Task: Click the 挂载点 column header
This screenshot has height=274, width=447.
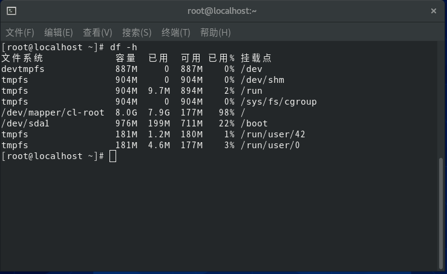Action: [x=256, y=58]
